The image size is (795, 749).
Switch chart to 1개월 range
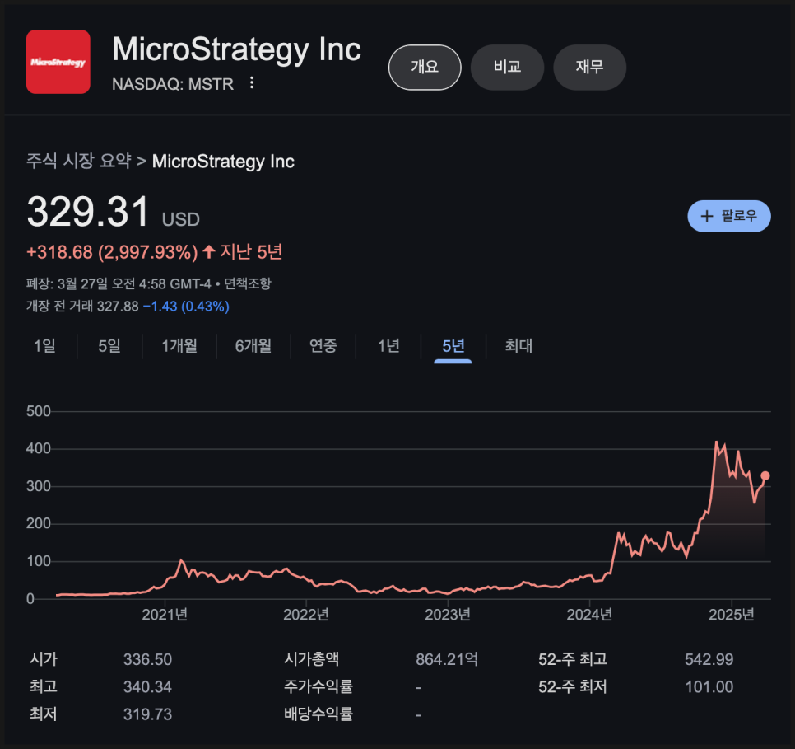click(179, 346)
